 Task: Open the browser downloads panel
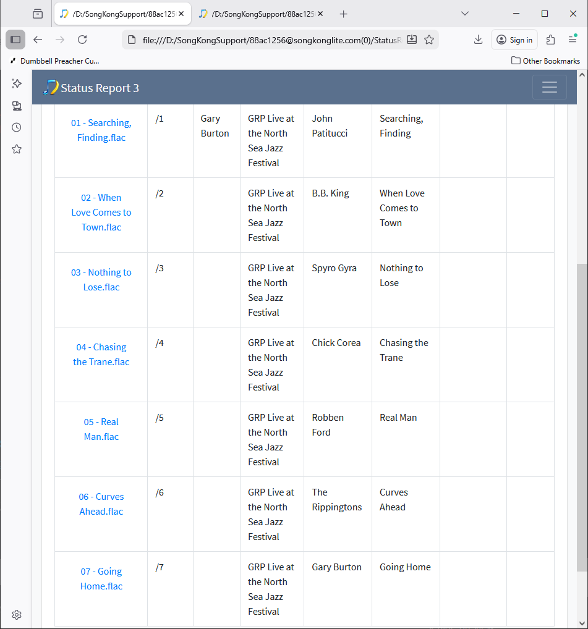(478, 40)
